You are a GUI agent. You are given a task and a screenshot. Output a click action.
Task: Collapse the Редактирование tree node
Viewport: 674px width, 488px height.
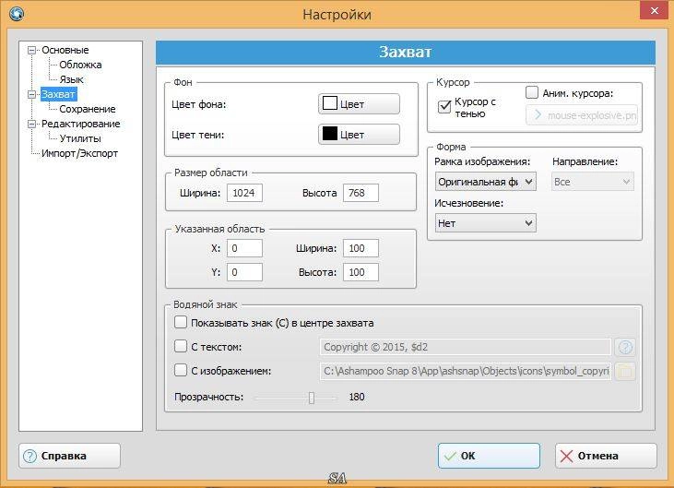31,124
